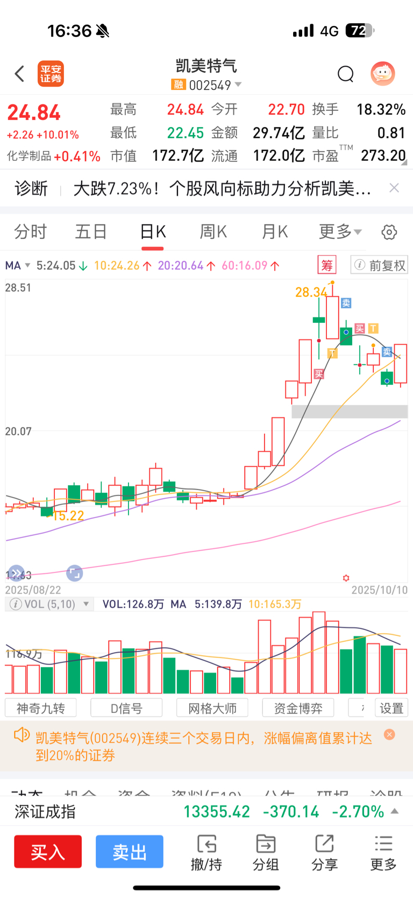Select the 神奇九转 indicator button
Viewport: 413px width, 898px height.
click(41, 708)
